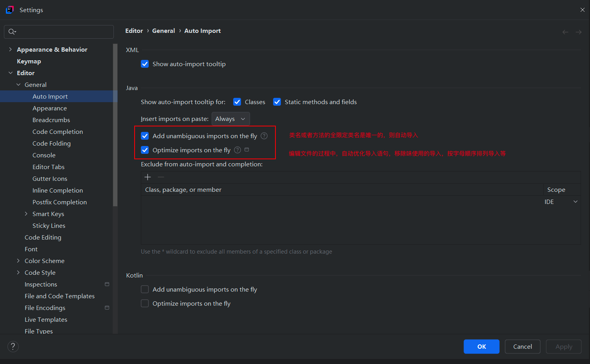Click the project-level icon beside Java Optimize imports
This screenshot has height=364, width=590.
(x=247, y=150)
